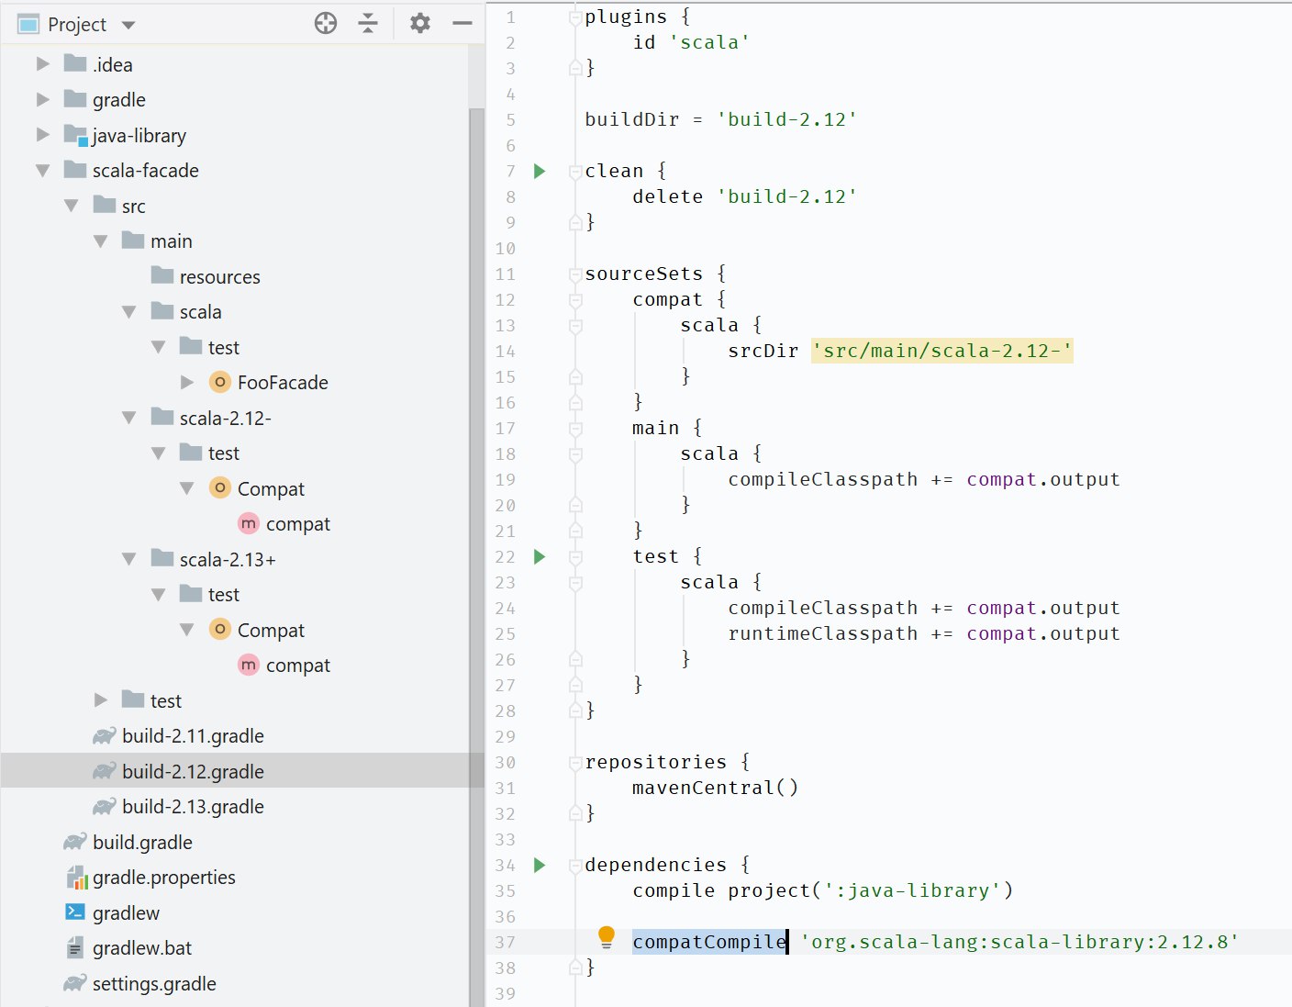Open settings.gradle file

pyautogui.click(x=139, y=983)
